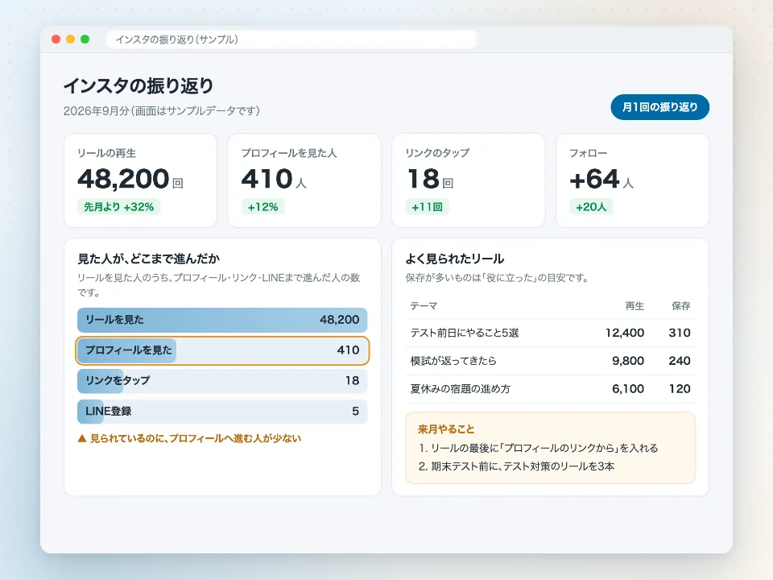Select the リンクをタップ funnel bar
This screenshot has width=773, height=580.
(x=222, y=381)
